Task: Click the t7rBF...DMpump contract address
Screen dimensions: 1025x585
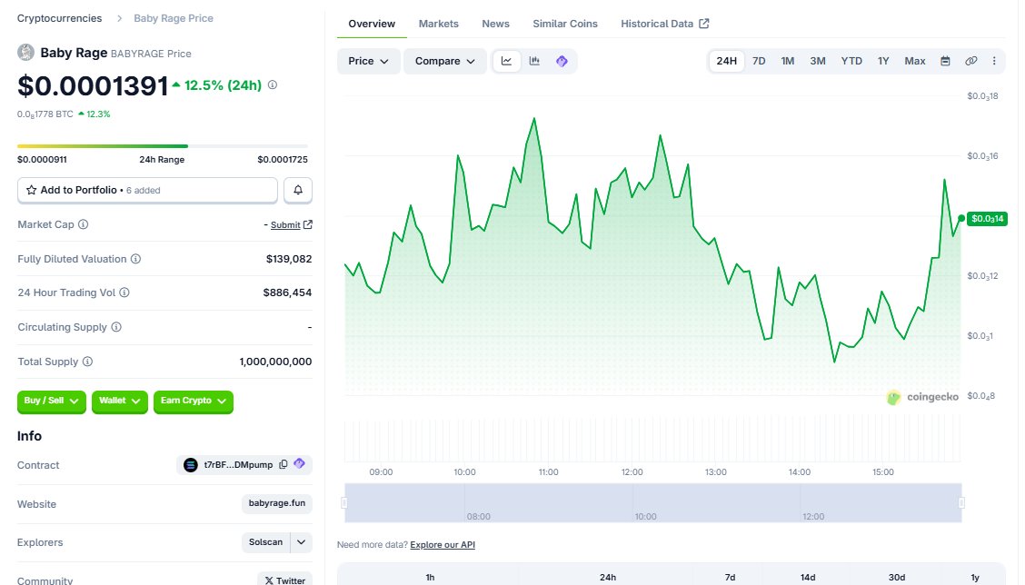Action: click(238, 465)
